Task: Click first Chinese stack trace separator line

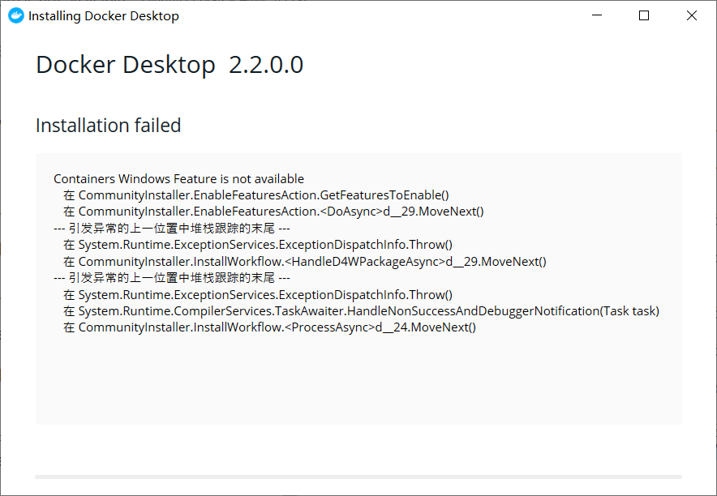Action: 172,228
